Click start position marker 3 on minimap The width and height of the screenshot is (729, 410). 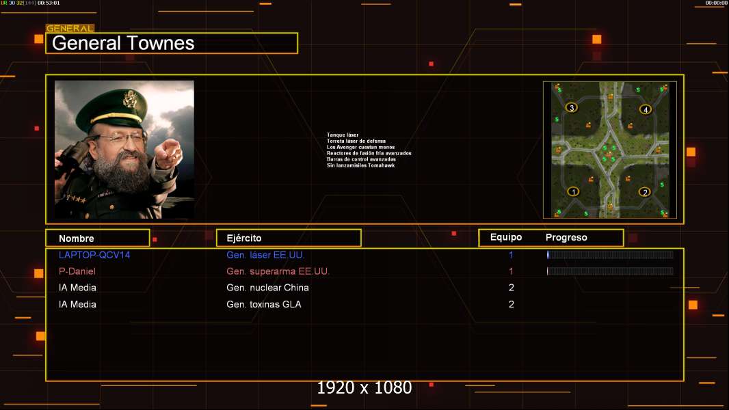572,108
